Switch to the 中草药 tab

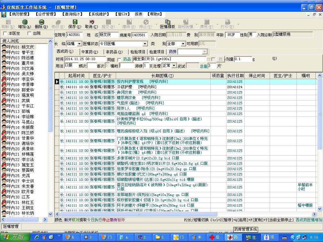pyautogui.click(x=90, y=52)
